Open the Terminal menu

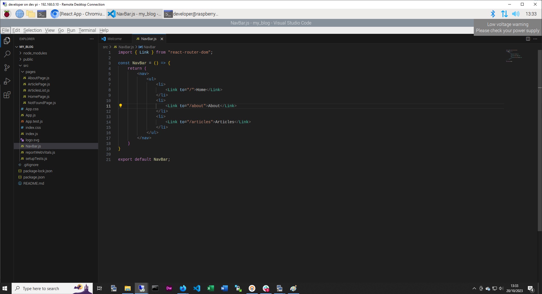coord(87,30)
